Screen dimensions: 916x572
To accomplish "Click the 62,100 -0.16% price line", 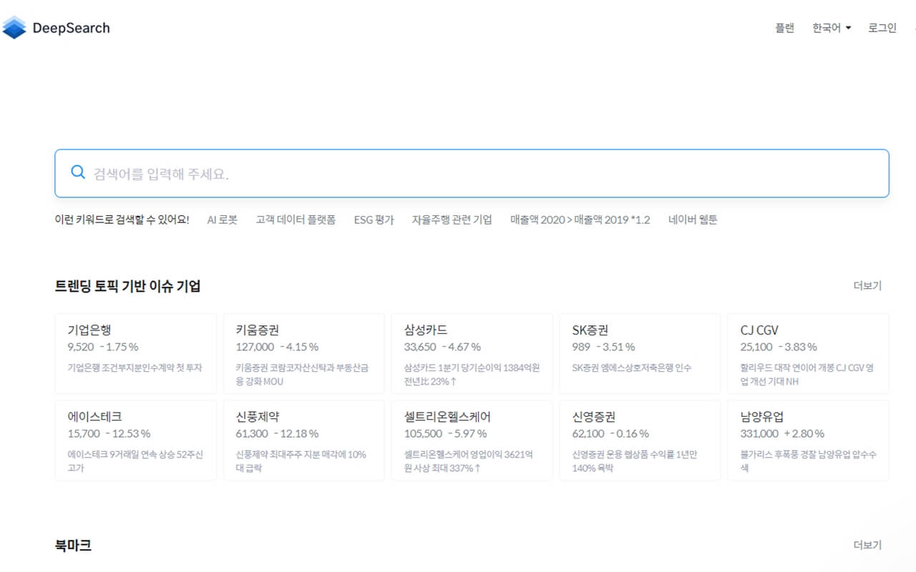I will pos(610,433).
